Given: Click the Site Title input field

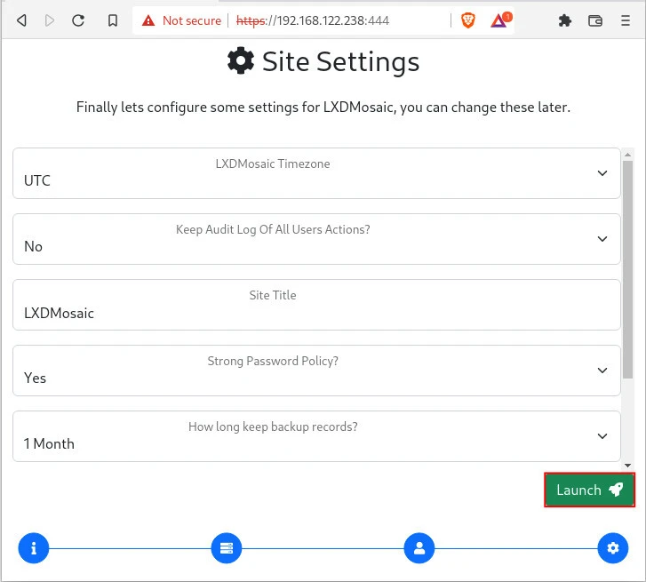Looking at the screenshot, I should [316, 312].
